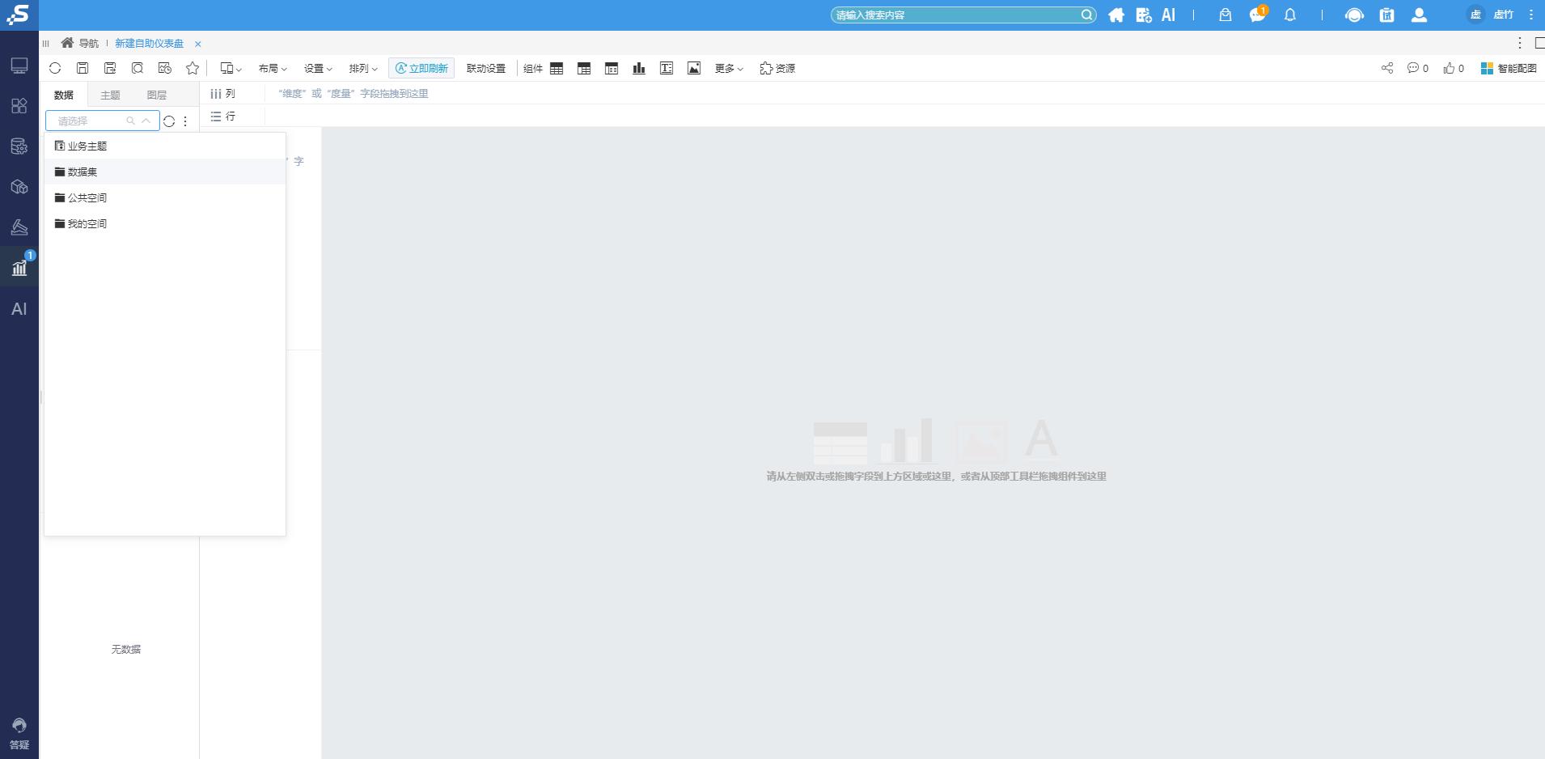Insert an image component
Image resolution: width=1545 pixels, height=759 pixels.
click(x=694, y=69)
